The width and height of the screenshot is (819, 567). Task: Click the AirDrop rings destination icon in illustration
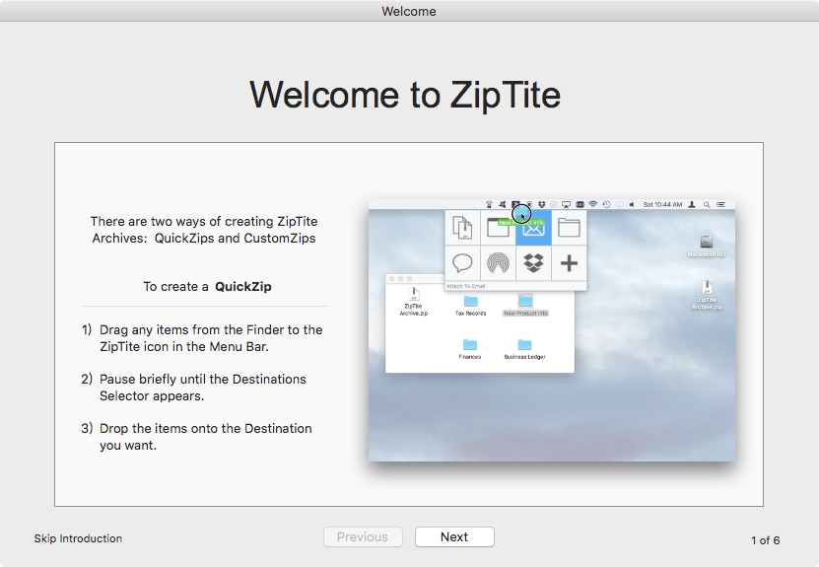[498, 263]
